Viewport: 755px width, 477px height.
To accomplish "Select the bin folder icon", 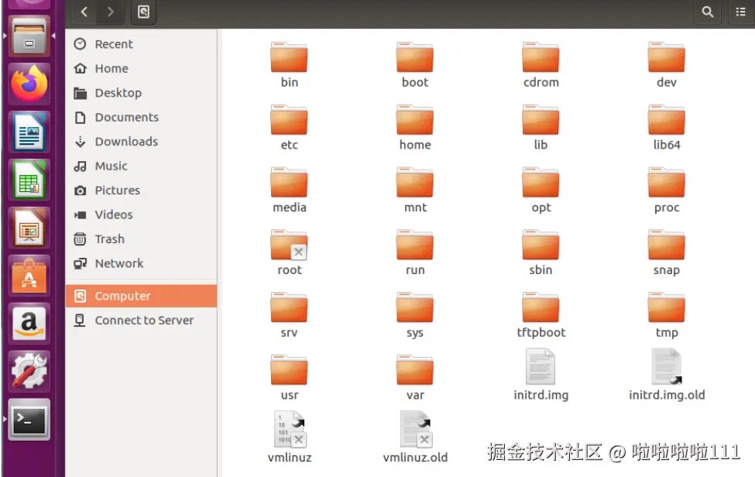I will point(289,57).
